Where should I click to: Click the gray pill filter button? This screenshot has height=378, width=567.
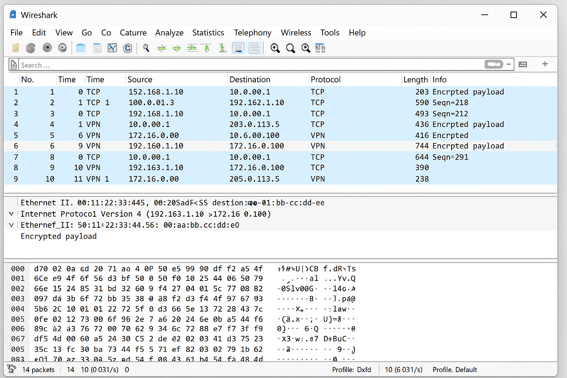click(x=494, y=64)
